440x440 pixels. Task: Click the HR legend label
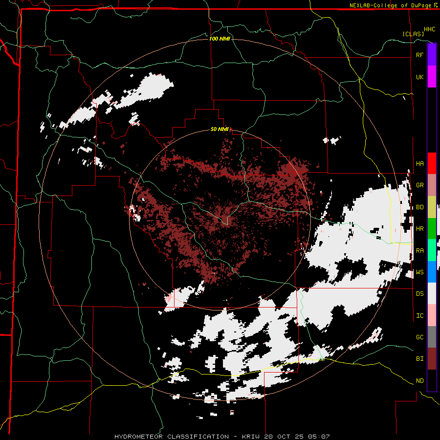pyautogui.click(x=419, y=229)
